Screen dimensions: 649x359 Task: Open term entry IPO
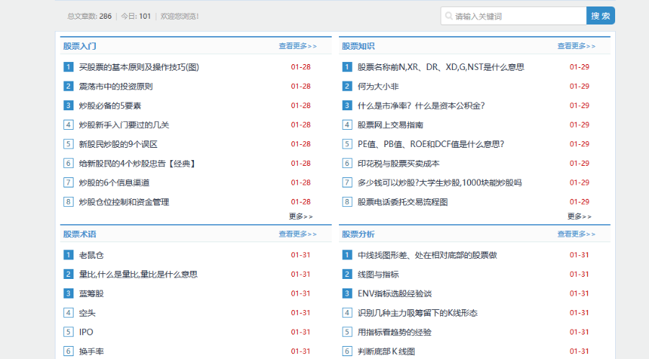point(86,332)
